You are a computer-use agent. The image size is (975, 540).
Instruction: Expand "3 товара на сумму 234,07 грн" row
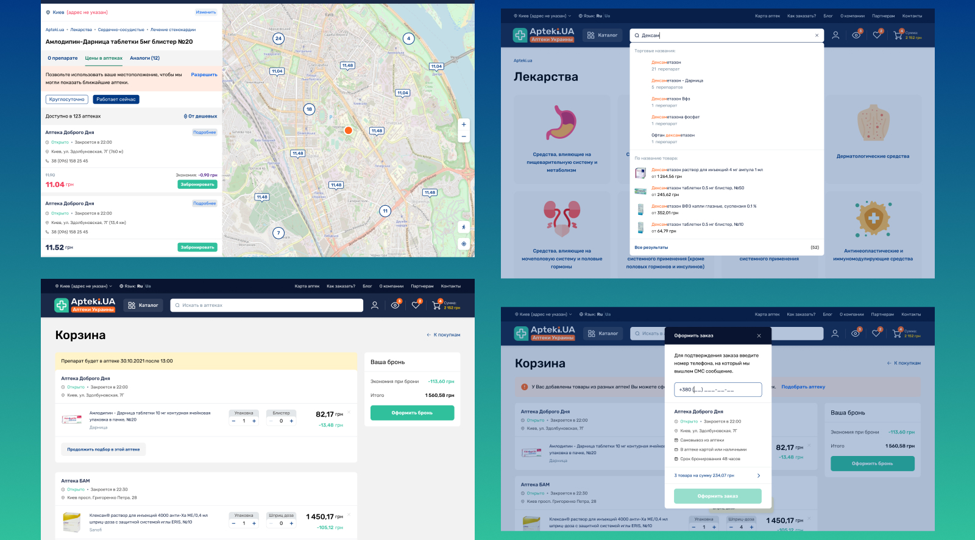(x=717, y=475)
